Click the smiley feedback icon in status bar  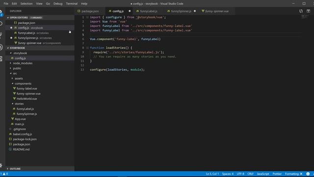pyautogui.click(x=308, y=174)
